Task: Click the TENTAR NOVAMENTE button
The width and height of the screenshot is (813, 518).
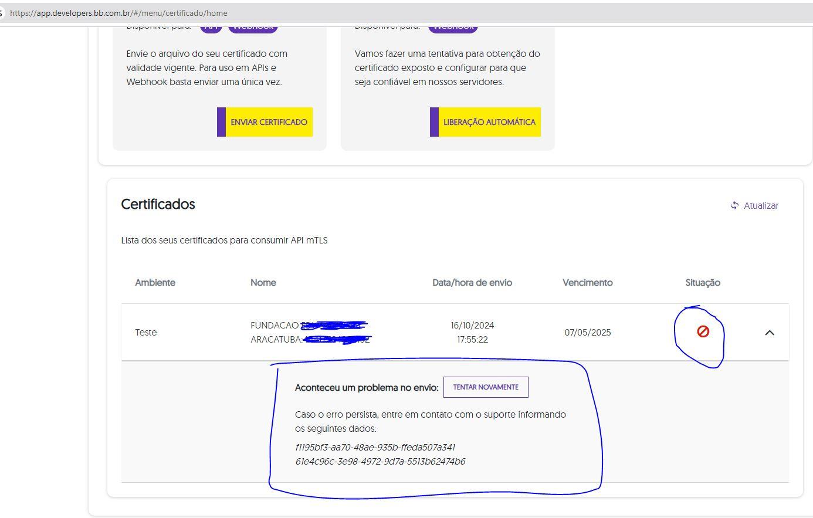Action: pos(486,387)
